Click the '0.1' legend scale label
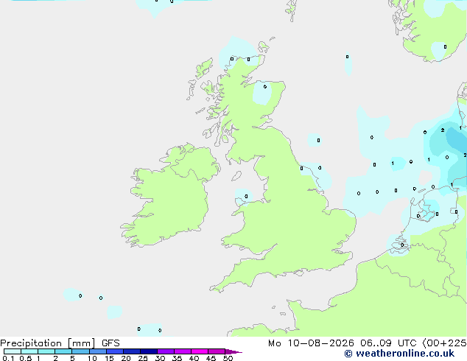Viewport: 467px width, 361px height. pyautogui.click(x=8, y=358)
